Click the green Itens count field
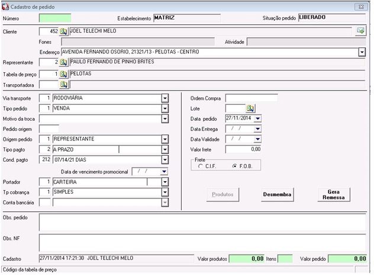The image size is (374, 276). 285,259
